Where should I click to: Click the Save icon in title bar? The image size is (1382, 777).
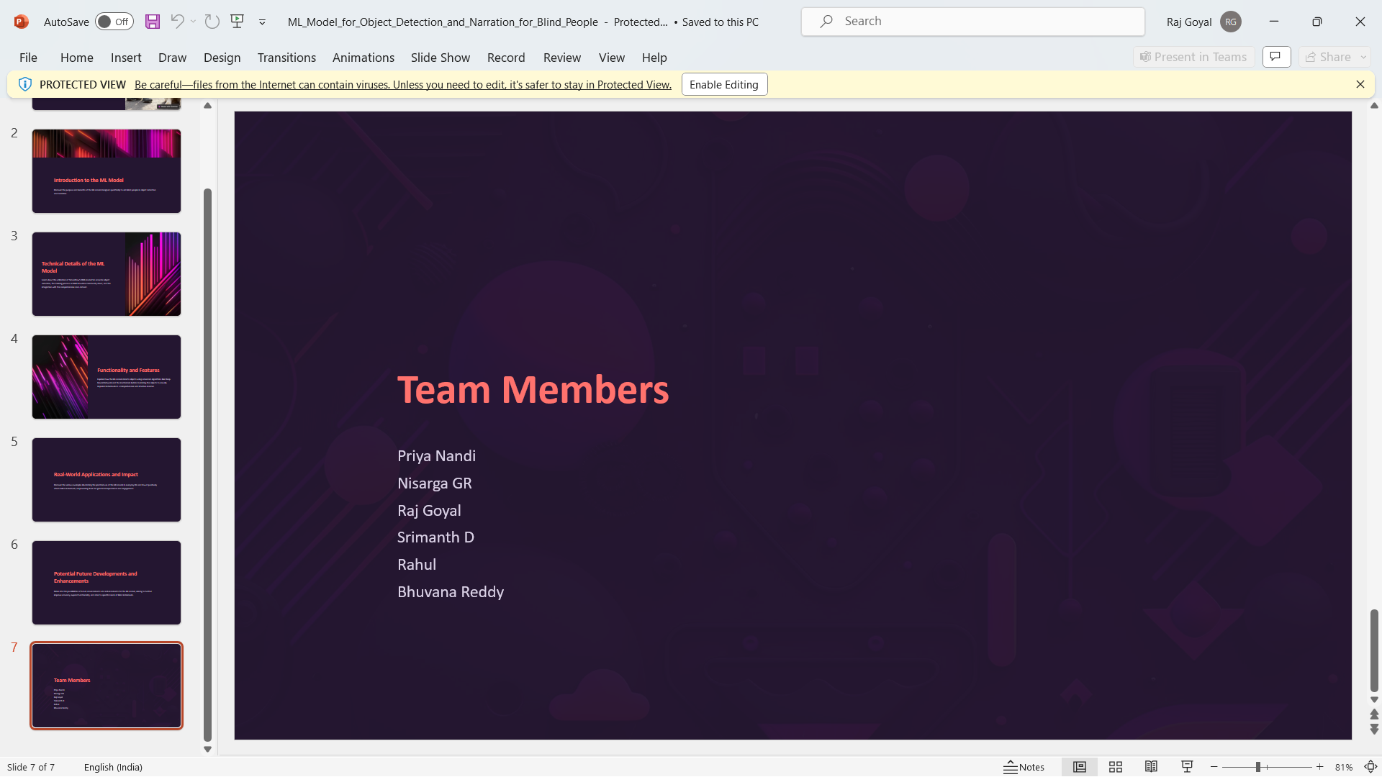(x=153, y=22)
